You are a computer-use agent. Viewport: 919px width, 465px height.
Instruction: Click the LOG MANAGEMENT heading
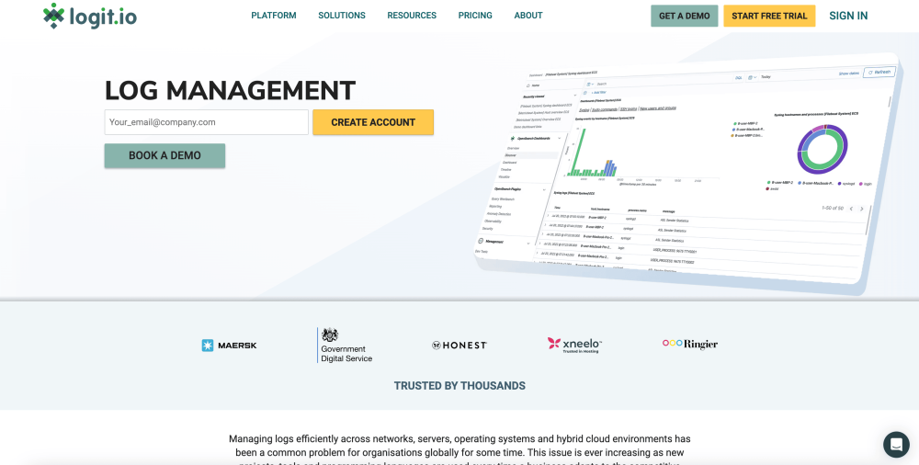230,90
